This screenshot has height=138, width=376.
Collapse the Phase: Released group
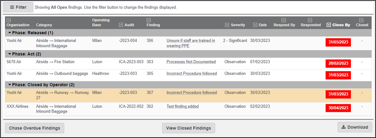coord(10,33)
